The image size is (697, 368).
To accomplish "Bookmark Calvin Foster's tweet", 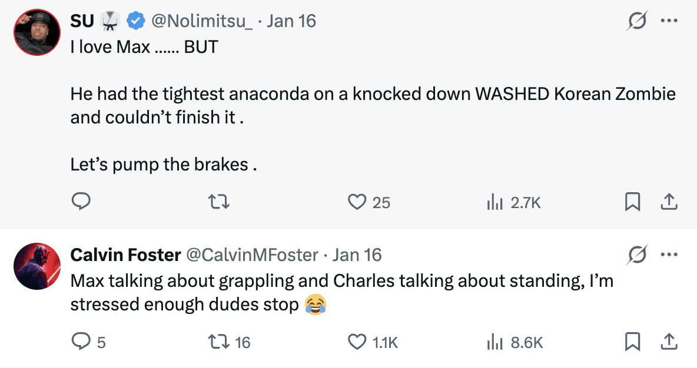I will [x=632, y=342].
